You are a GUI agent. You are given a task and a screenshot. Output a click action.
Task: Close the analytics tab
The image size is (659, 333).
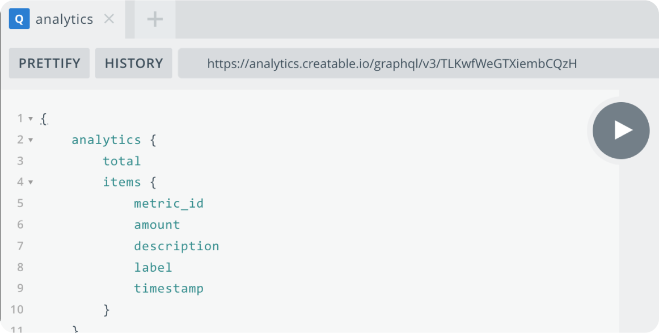tap(109, 19)
